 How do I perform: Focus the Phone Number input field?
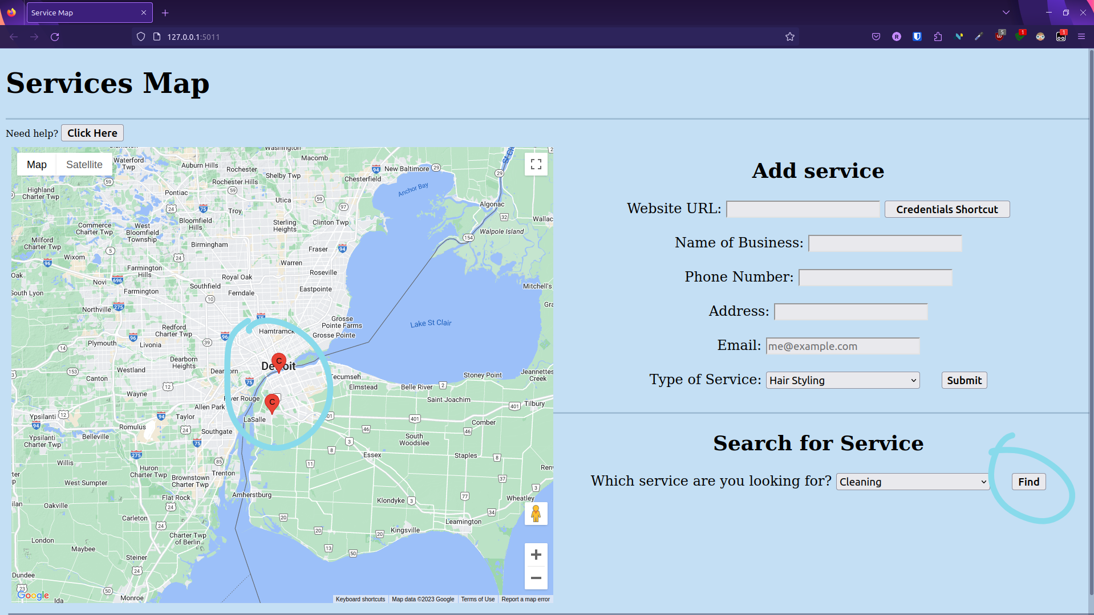coord(876,278)
